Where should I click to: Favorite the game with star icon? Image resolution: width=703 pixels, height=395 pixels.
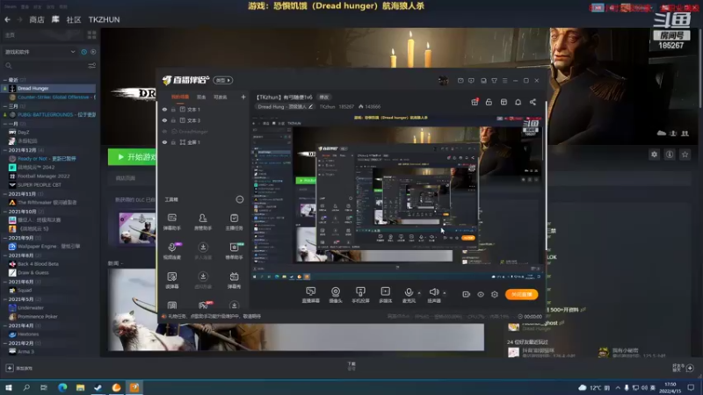click(x=685, y=154)
